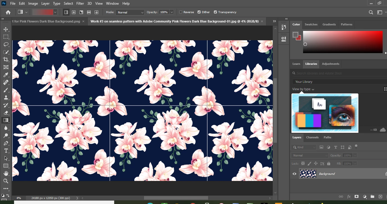Switch to the Channels tab
This screenshot has width=387, height=204.
pos(312,137)
